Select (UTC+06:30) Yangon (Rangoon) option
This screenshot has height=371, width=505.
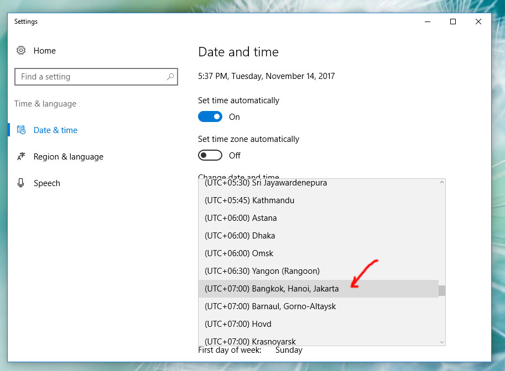[262, 271]
